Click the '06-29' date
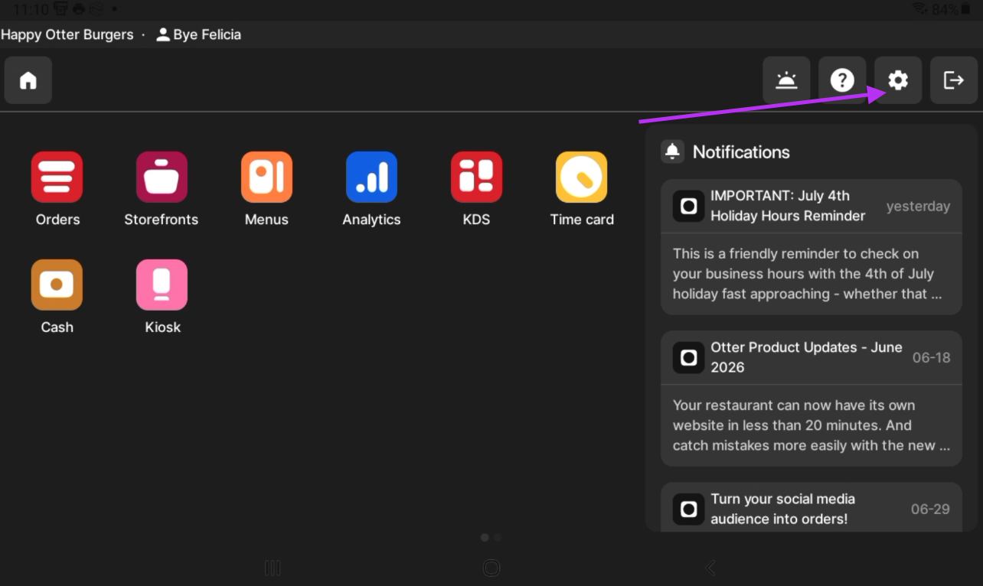Viewport: 983px width, 586px height. [x=930, y=509]
